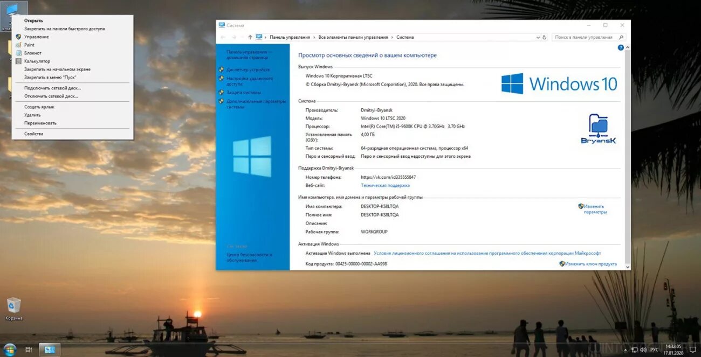Screen dimensions: 701x357
Task: Open Диспетчер устройств link
Action: (248, 69)
